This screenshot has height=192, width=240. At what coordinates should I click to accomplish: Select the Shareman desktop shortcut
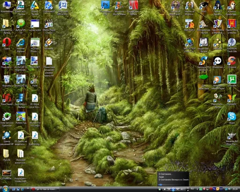pyautogui.click(x=217, y=62)
